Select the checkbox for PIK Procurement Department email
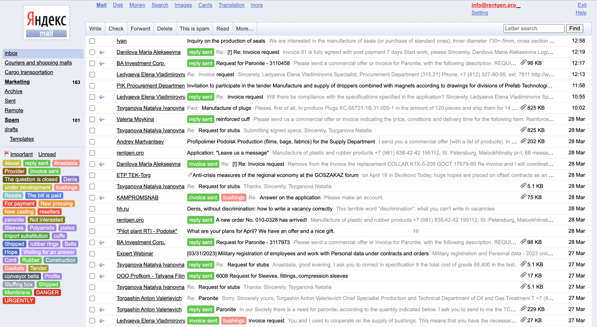The width and height of the screenshot is (597, 327). [92, 86]
